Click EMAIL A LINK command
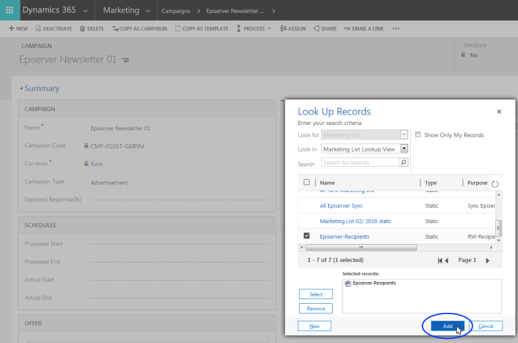The height and width of the screenshot is (343, 518). coord(364,29)
